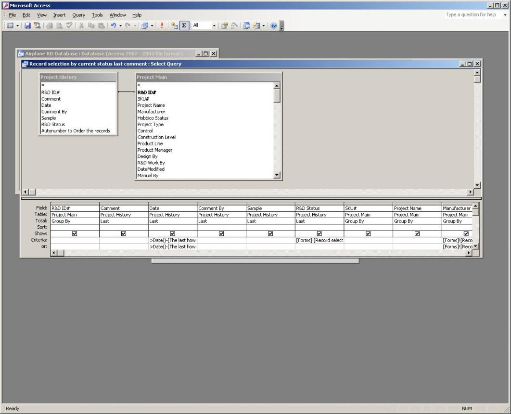Open the Properties icon
The height and width of the screenshot is (414, 511).
pyautogui.click(x=224, y=26)
